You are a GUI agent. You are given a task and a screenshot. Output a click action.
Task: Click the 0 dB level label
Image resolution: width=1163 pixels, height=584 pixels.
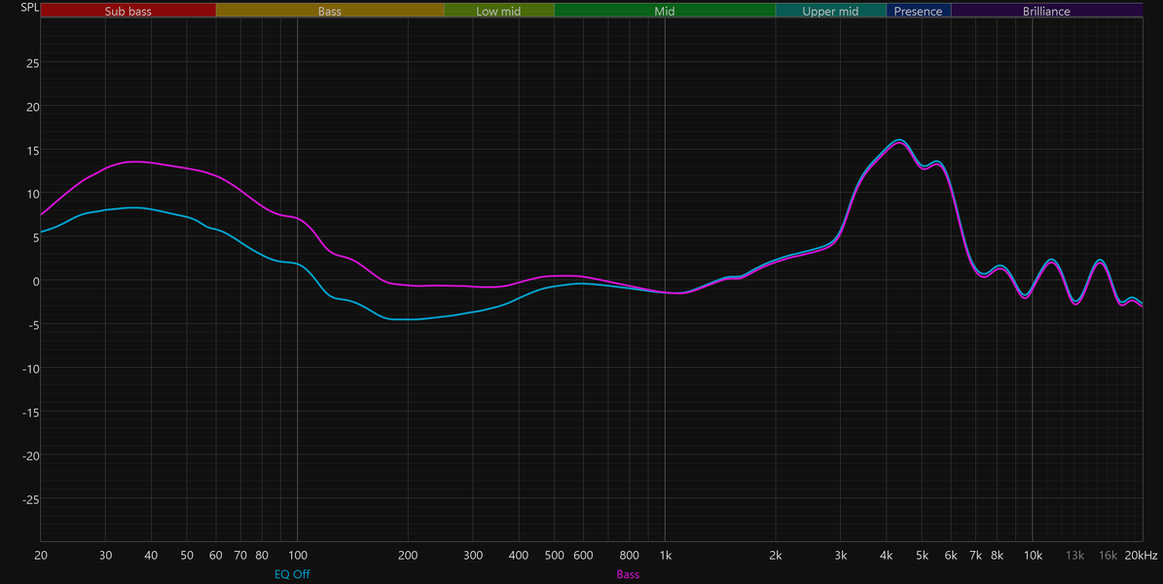click(35, 281)
